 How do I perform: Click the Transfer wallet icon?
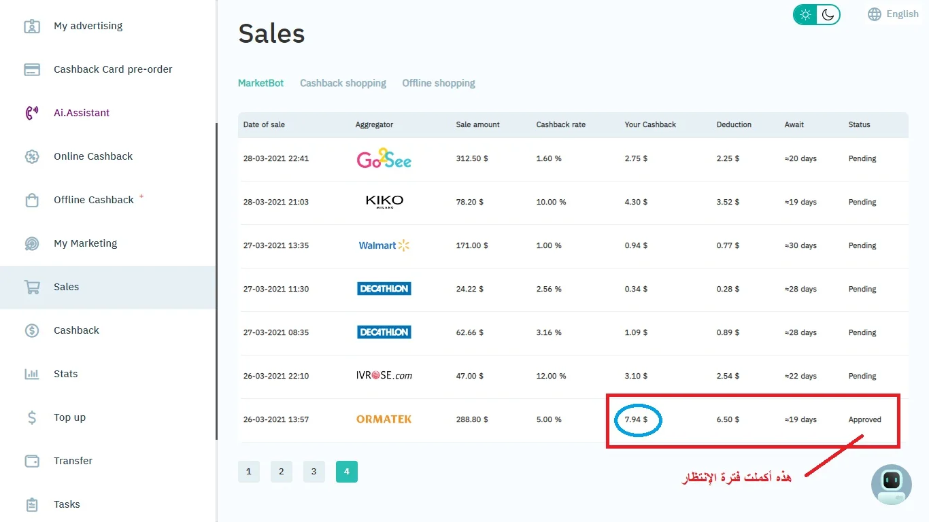pos(32,461)
